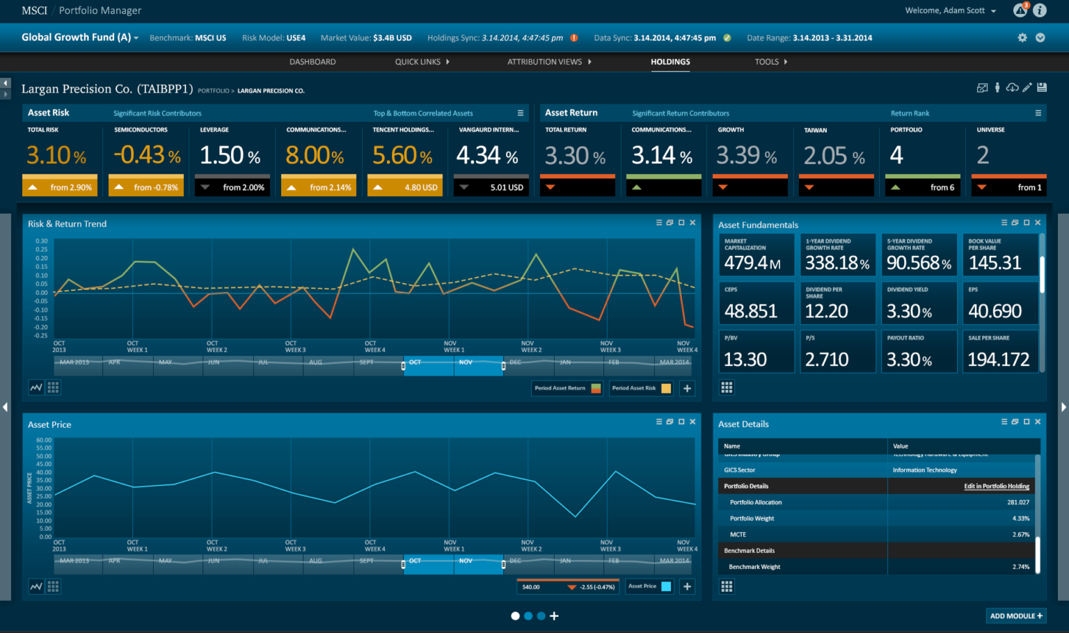1069x633 pixels.
Task: Click the Holdings Sync orange warning icon
Action: click(x=574, y=38)
